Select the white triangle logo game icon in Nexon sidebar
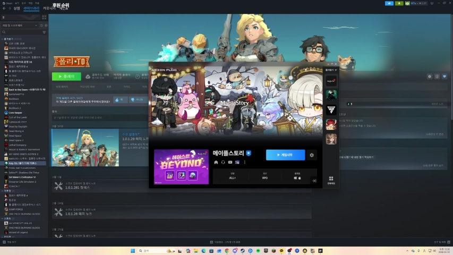The image size is (453, 255). click(331, 110)
